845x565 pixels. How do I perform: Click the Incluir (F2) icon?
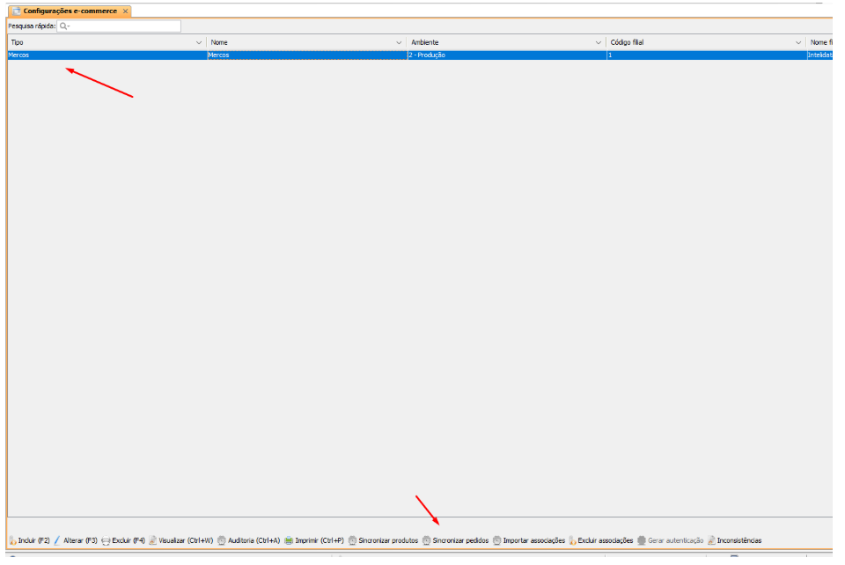pyautogui.click(x=13, y=540)
